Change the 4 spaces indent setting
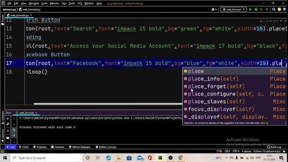Viewport: 288px width, 162px height. 246,151
